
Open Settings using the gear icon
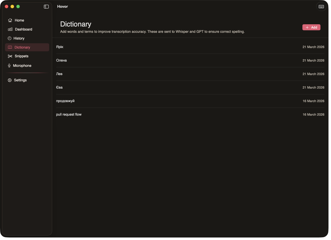point(10,80)
